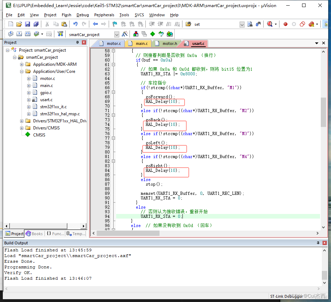Open Manage Run-Time Environment green diamond icon
Viewport: 331px width, 302px height.
pos(153,34)
